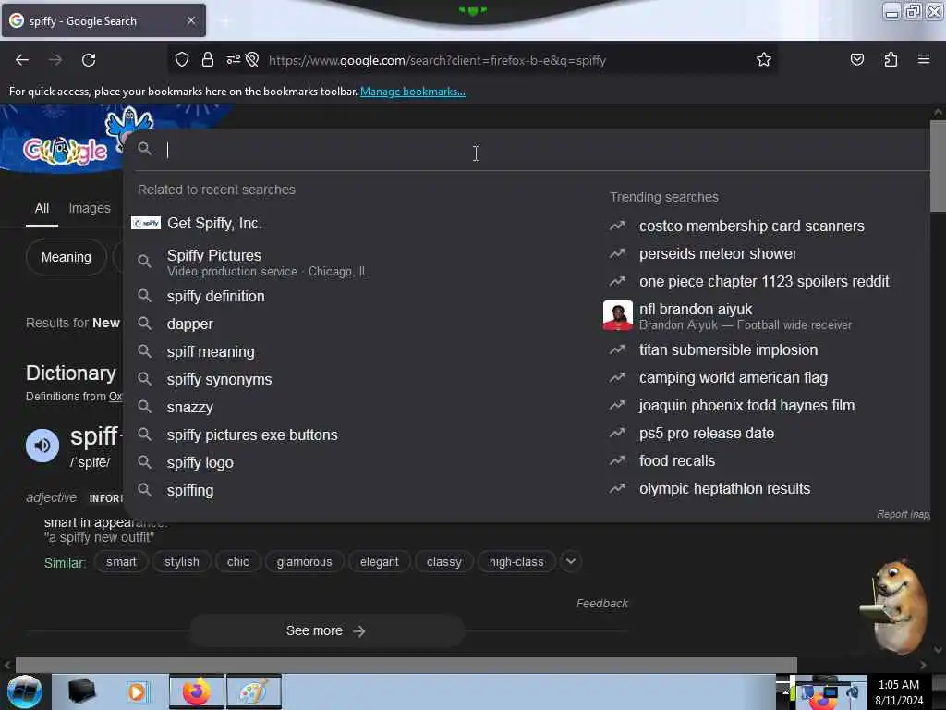Click the Get Spiffy, Inc. logo icon
This screenshot has height=710, width=946.
coord(146,223)
